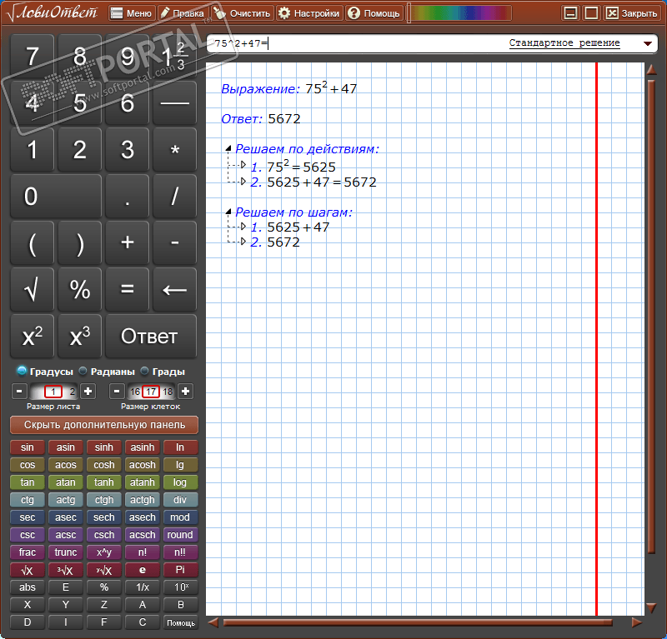Insert the round function
The height and width of the screenshot is (639, 667).
180,535
